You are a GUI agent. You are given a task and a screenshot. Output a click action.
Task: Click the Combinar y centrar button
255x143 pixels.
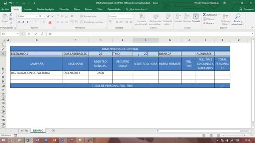(x=92, y=22)
